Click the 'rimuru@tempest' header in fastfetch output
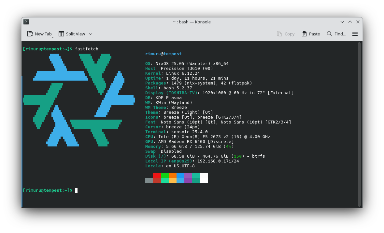The width and height of the screenshot is (384, 233). 164,54
